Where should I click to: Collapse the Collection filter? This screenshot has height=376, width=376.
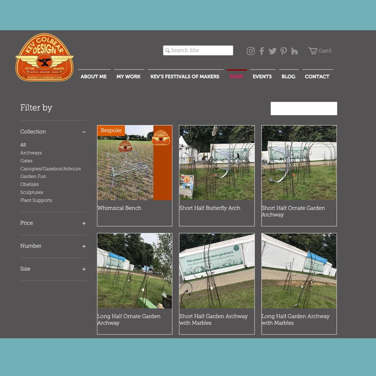click(x=84, y=132)
